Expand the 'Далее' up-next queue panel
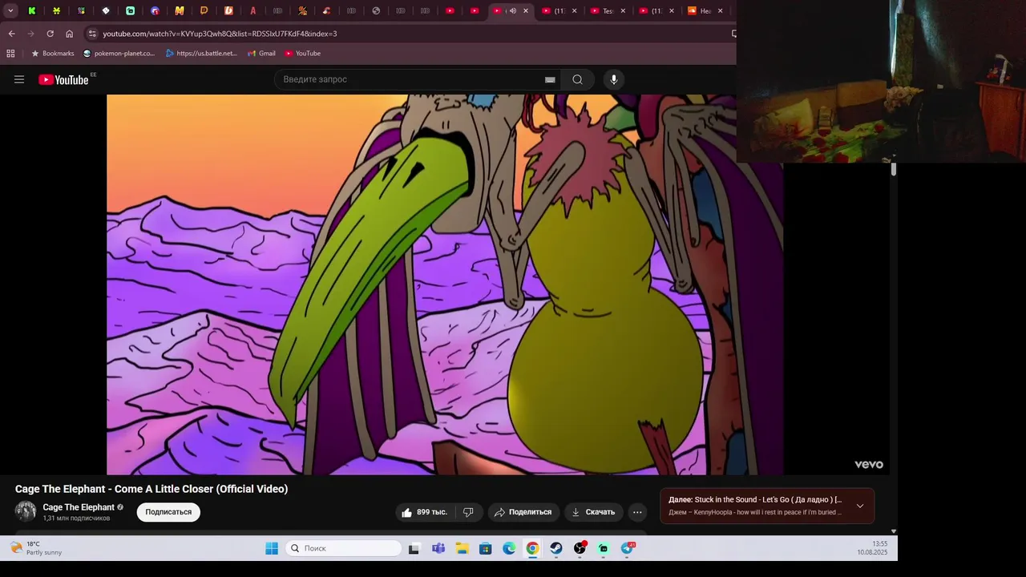Viewport: 1026px width, 577px height. 860,506
